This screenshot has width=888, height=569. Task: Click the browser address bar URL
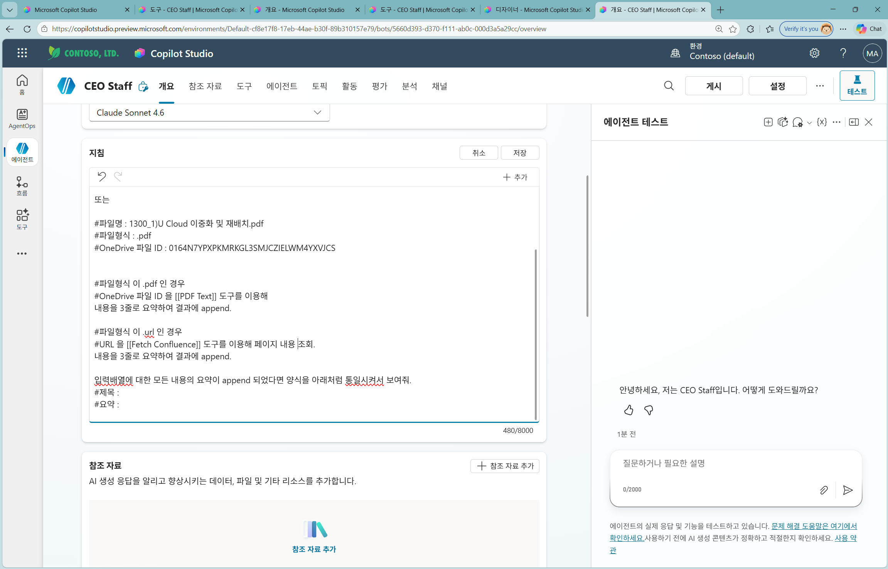point(299,29)
